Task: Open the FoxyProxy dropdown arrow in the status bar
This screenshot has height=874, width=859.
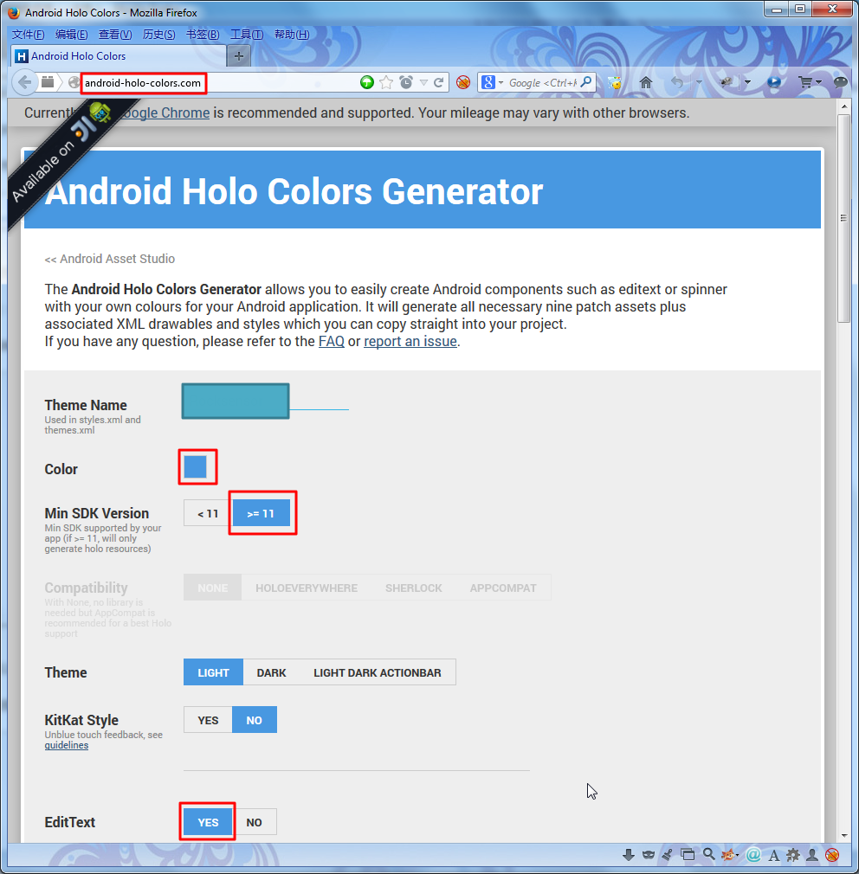Action: [x=738, y=855]
